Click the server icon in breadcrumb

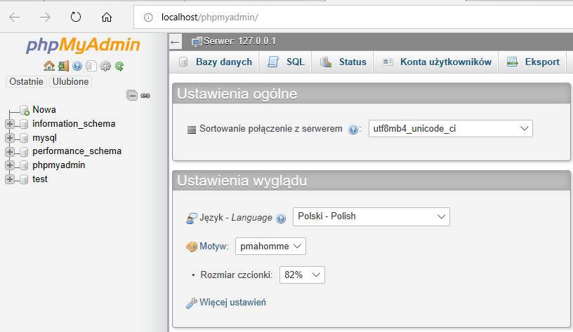[x=197, y=42]
